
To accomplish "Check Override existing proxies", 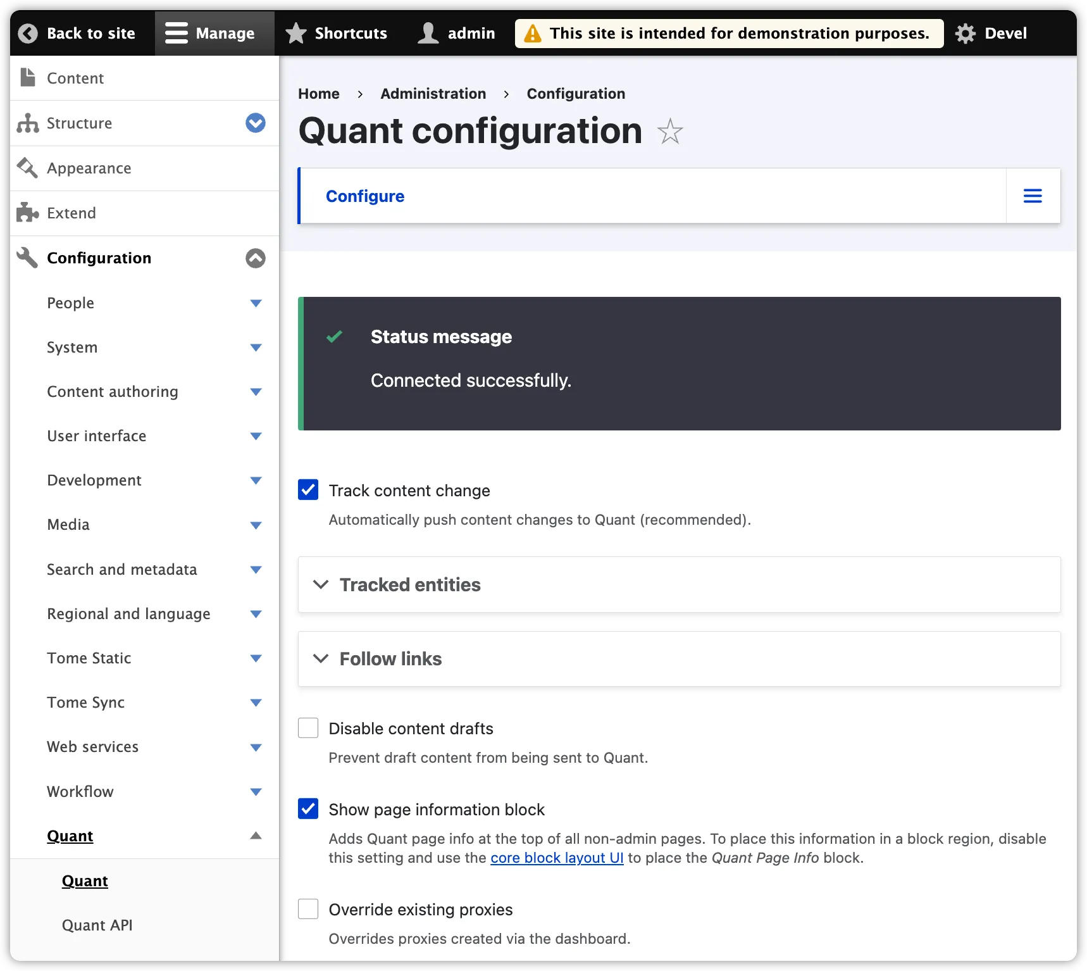I will 308,908.
